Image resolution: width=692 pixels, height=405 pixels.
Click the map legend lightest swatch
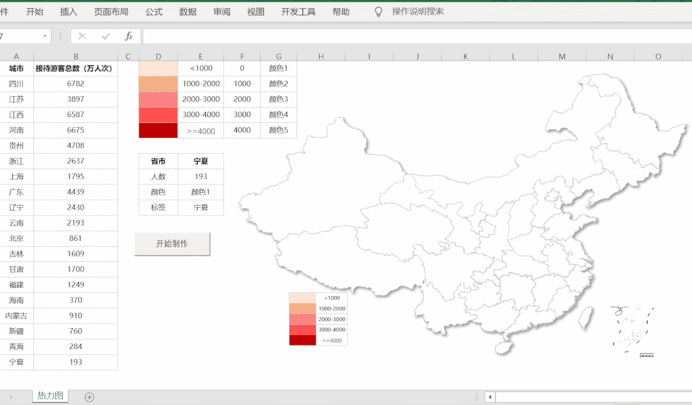point(303,298)
